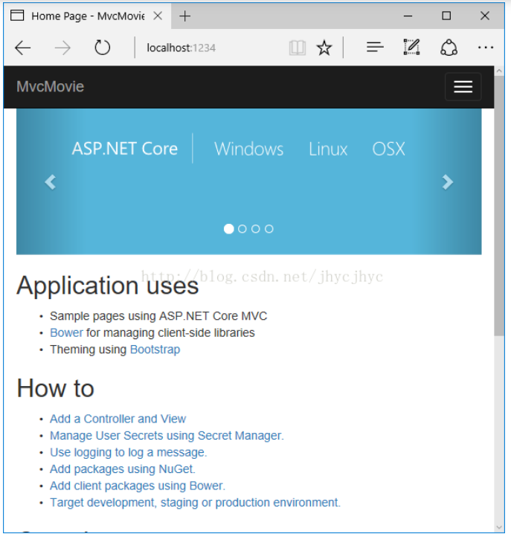Click the MvcMovie brand link
Image resolution: width=511 pixels, height=534 pixels.
pyautogui.click(x=50, y=86)
